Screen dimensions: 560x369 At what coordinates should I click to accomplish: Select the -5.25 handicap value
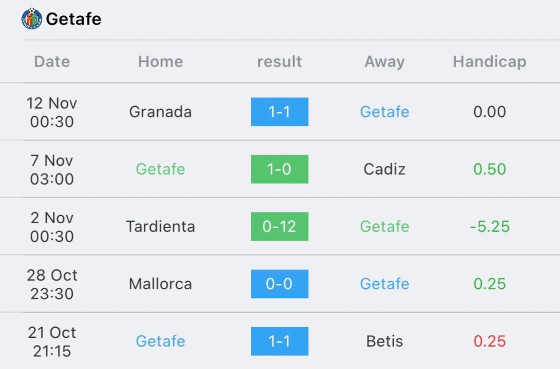tap(489, 227)
